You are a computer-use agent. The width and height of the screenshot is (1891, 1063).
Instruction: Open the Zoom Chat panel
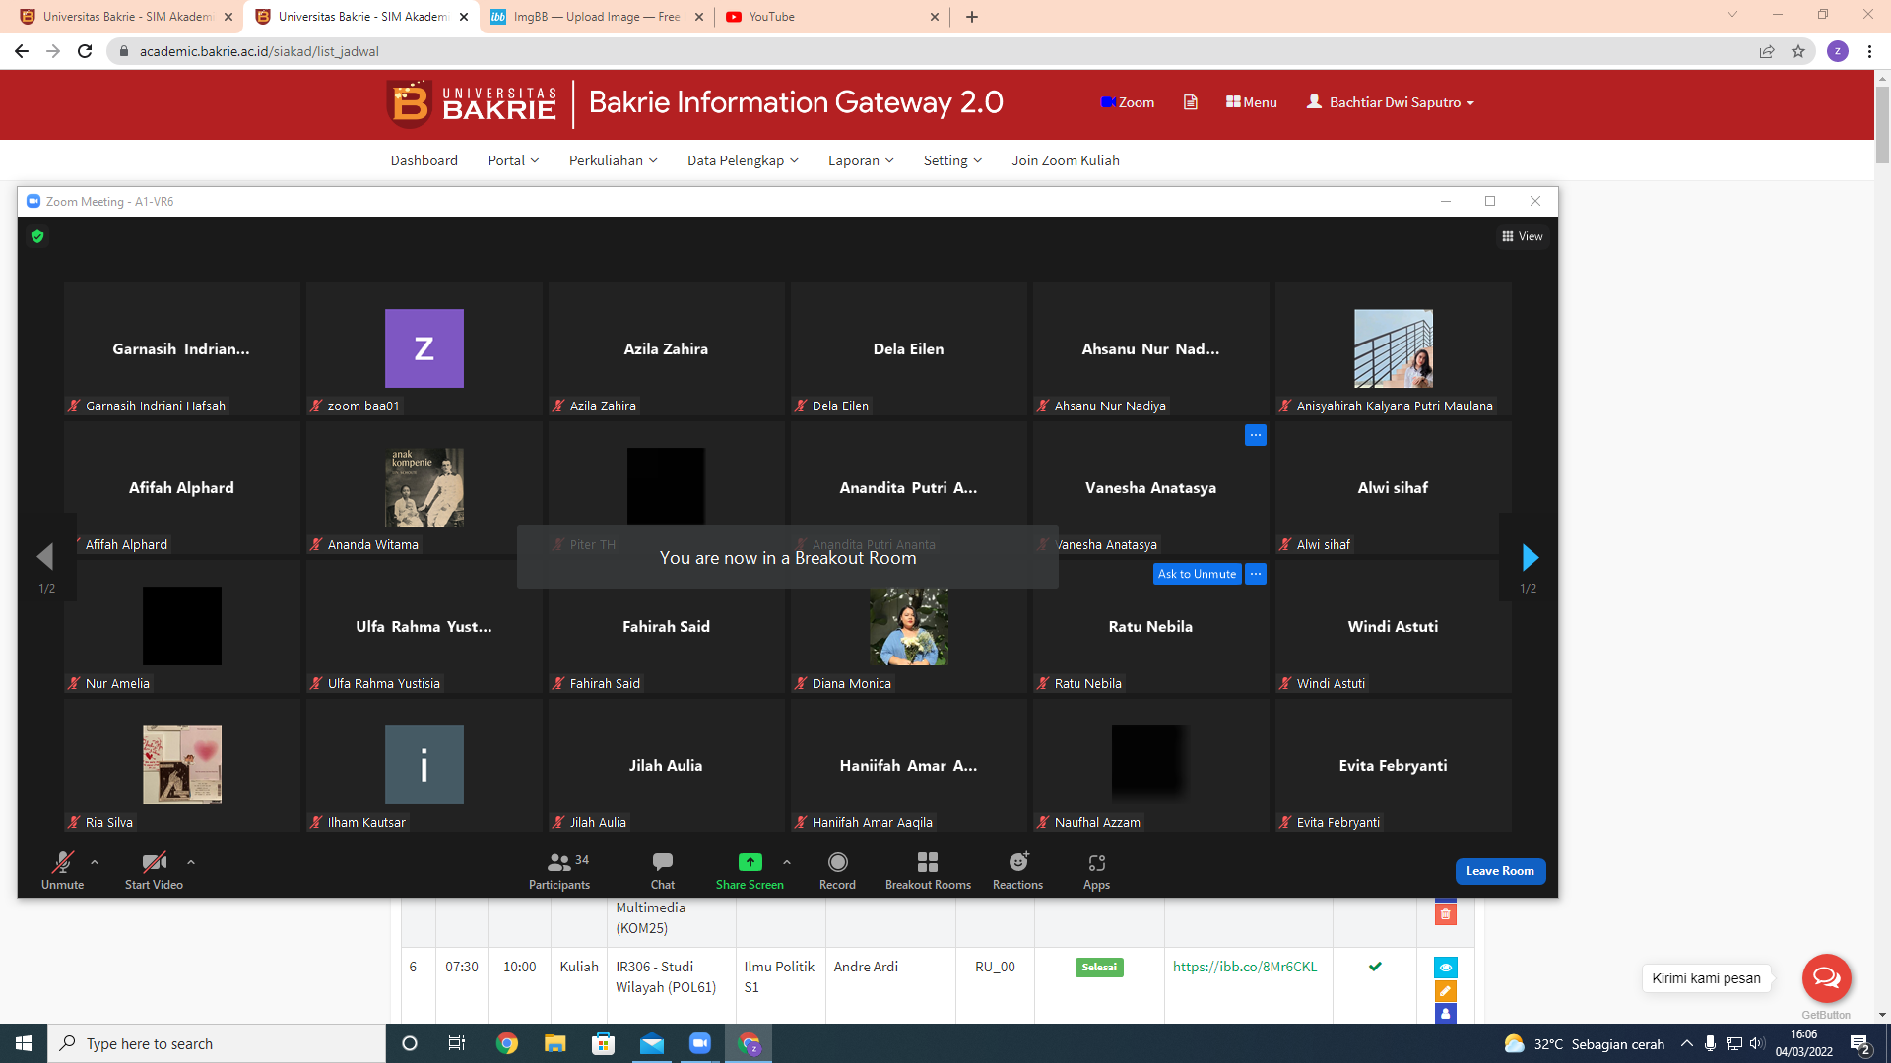pos(663,871)
